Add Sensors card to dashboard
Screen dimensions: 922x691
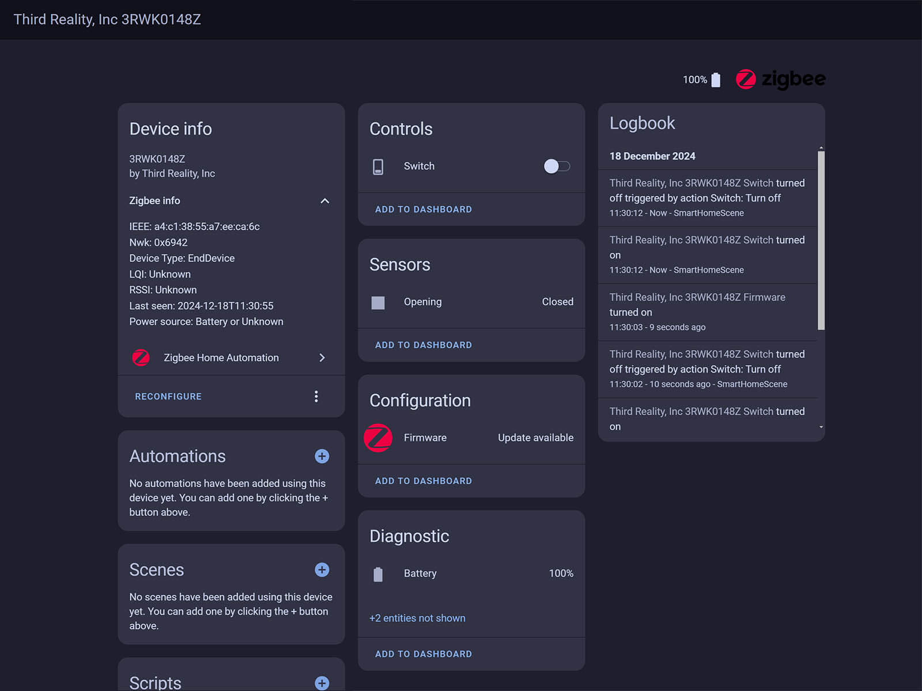(423, 345)
